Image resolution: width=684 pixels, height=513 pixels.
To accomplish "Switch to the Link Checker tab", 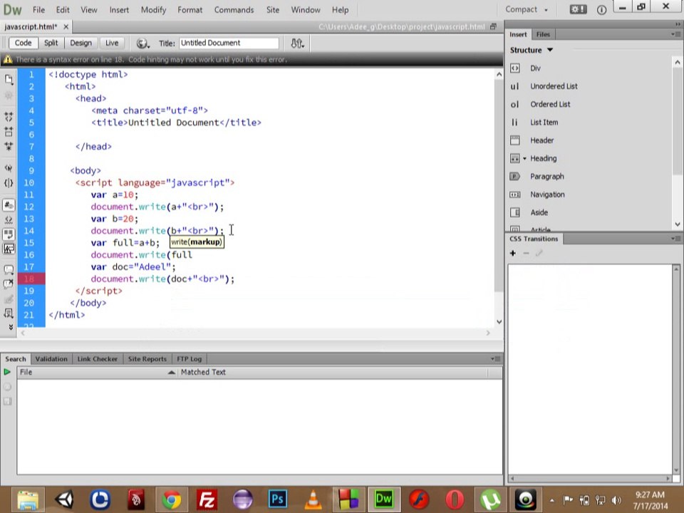I will point(98,358).
